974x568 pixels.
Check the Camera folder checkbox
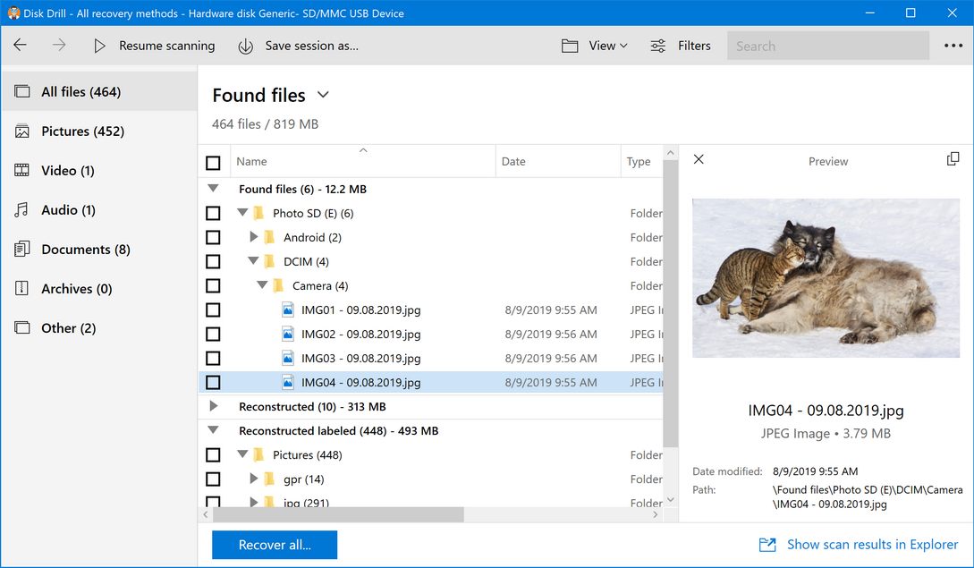(213, 286)
